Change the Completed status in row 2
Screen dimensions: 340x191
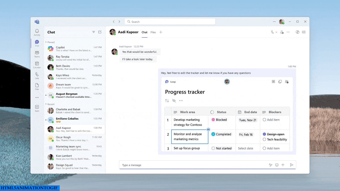point(221,134)
